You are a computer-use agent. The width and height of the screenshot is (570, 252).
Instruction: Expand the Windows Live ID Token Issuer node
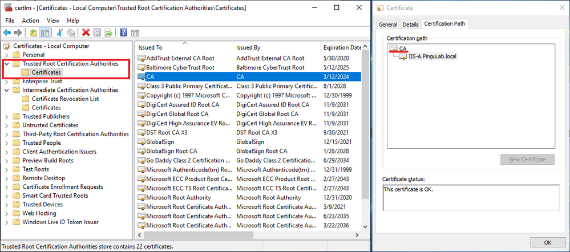[x=6, y=222]
